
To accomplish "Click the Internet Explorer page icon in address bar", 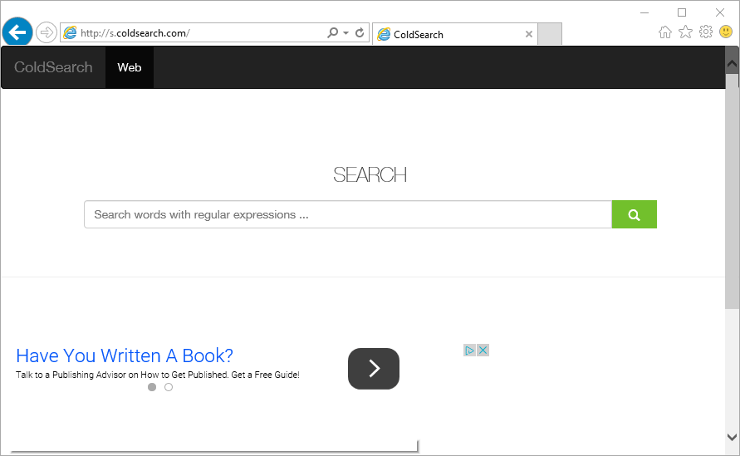I will [x=70, y=32].
